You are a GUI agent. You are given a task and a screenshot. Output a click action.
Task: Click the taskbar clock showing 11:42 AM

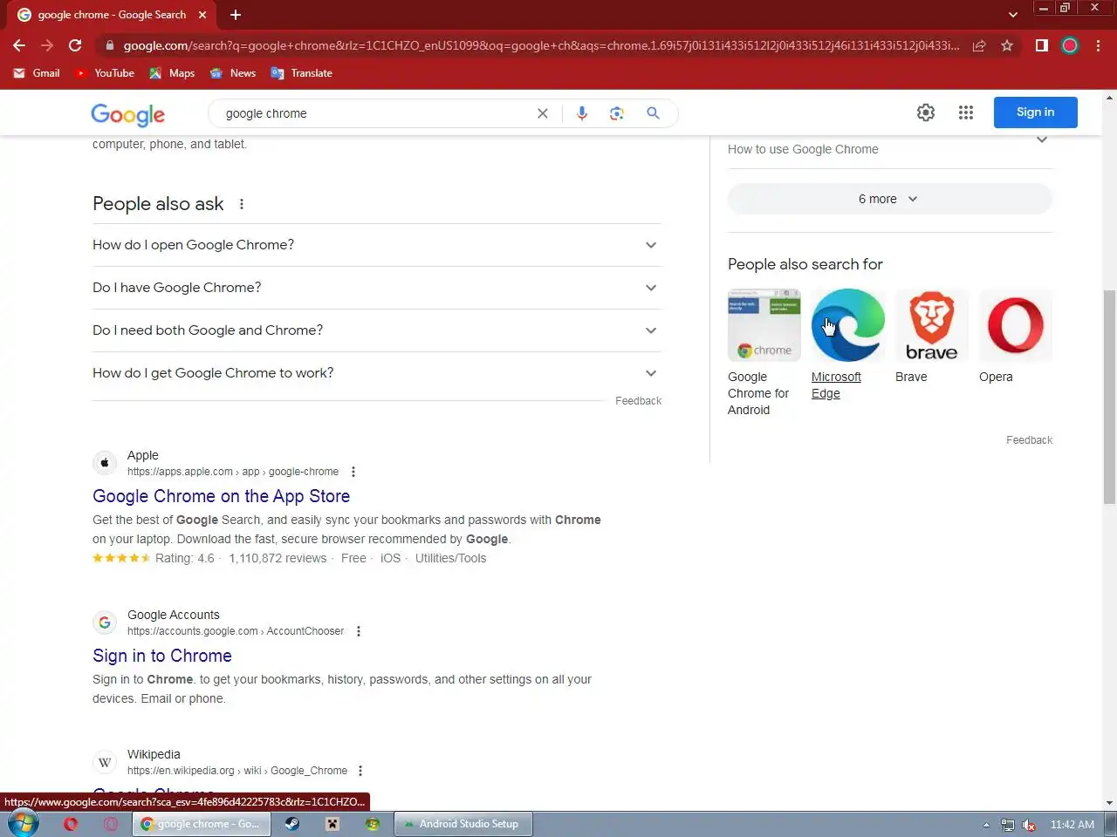pos(1072,825)
